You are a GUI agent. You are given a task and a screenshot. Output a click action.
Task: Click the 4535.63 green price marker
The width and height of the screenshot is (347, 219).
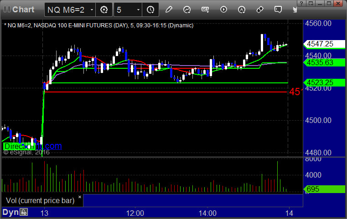[x=324, y=62]
